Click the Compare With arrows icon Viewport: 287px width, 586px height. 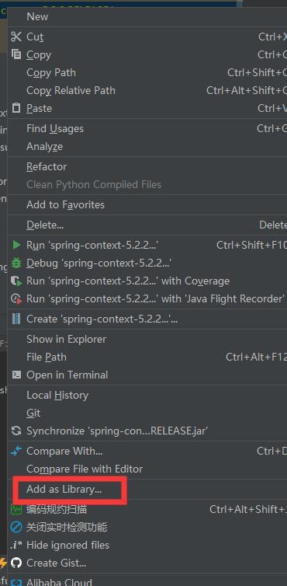click(x=16, y=451)
